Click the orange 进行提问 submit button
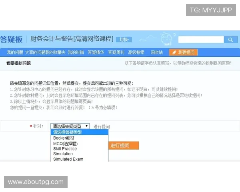The width and height of the screenshot is (240, 192). [x=124, y=146]
